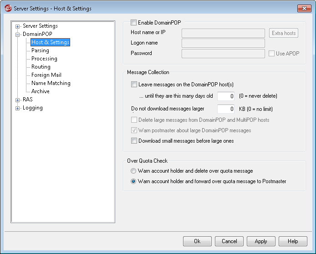
Task: Expand the RAS tree node
Action: pos(18,100)
